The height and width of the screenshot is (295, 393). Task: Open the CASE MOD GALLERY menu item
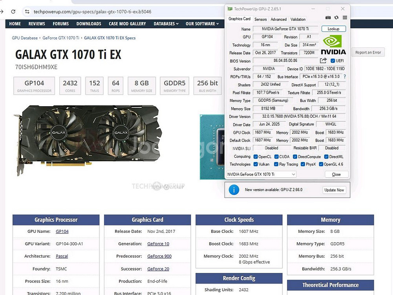[127, 24]
